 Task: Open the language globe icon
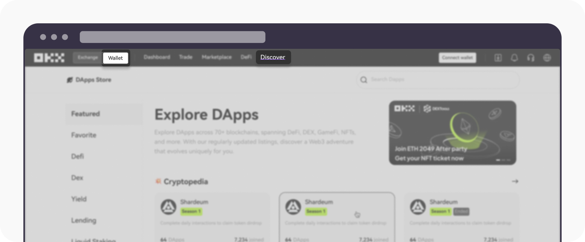click(547, 58)
